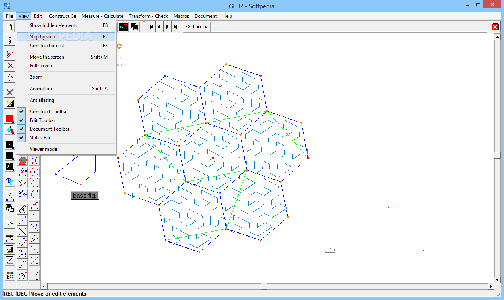Go to first page button
The image size is (504, 300).
pyautogui.click(x=152, y=27)
